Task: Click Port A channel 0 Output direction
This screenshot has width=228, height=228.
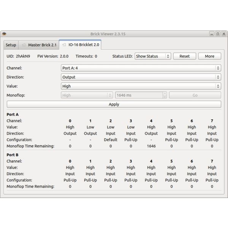Action: click(x=70, y=133)
